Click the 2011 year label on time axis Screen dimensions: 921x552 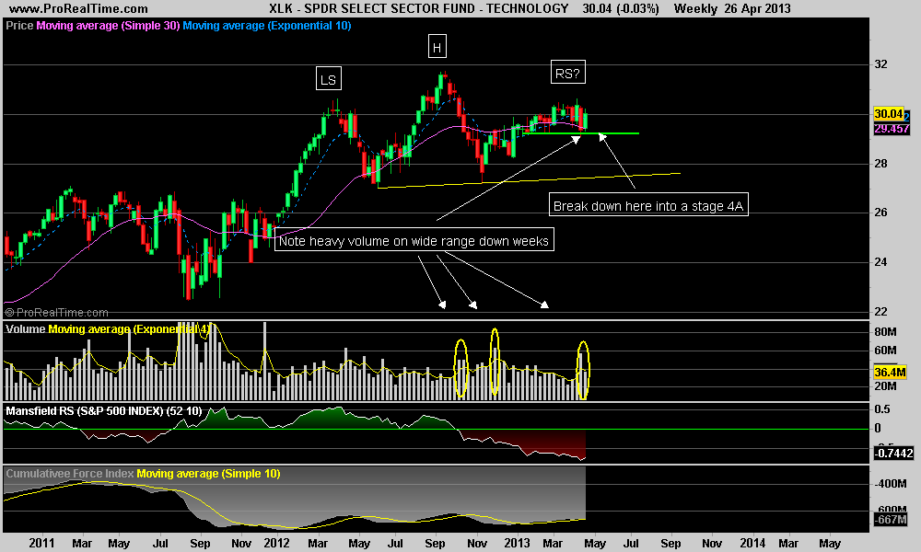click(x=41, y=543)
